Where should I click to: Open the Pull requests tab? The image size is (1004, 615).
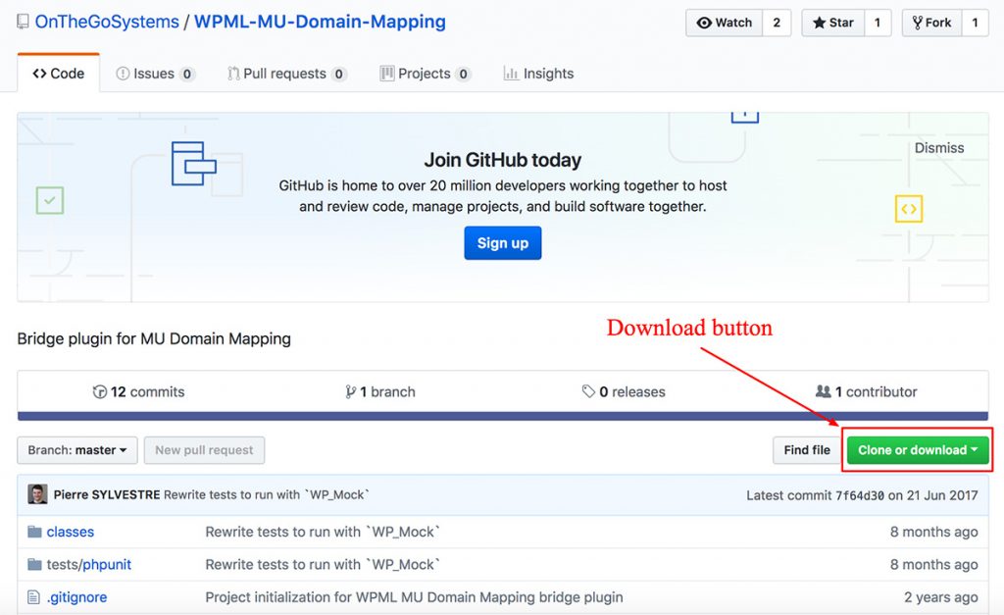(287, 74)
